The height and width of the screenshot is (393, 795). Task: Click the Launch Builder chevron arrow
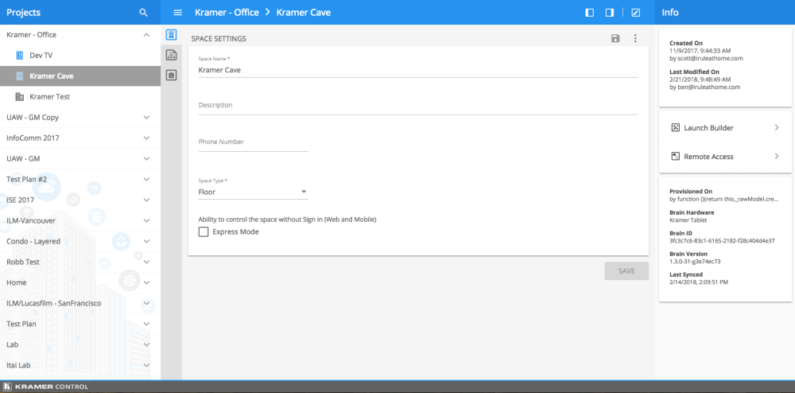tap(777, 128)
